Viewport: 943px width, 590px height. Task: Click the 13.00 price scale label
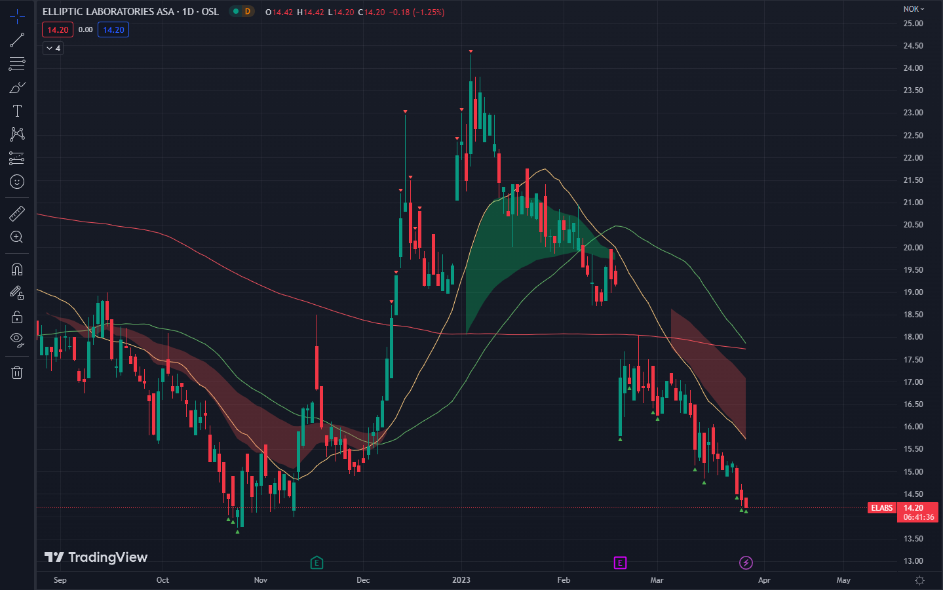[913, 561]
